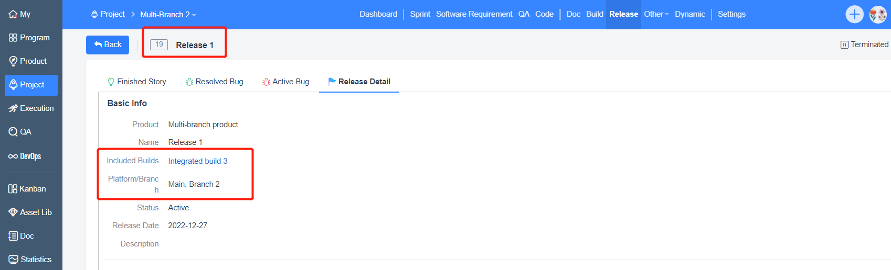Open Code in the top navigation

pos(544,14)
